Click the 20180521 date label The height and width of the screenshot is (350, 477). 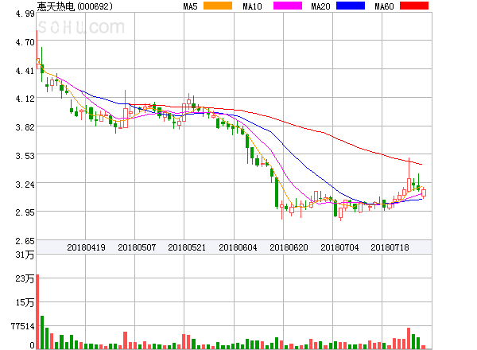[187, 247]
